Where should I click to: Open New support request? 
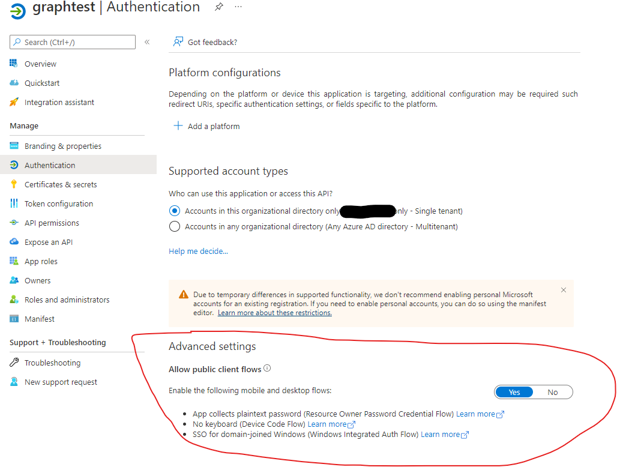tap(61, 382)
